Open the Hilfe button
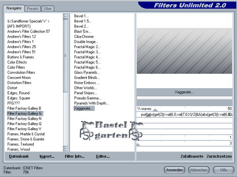Viewport: 237px width, 177px height. coord(223,170)
